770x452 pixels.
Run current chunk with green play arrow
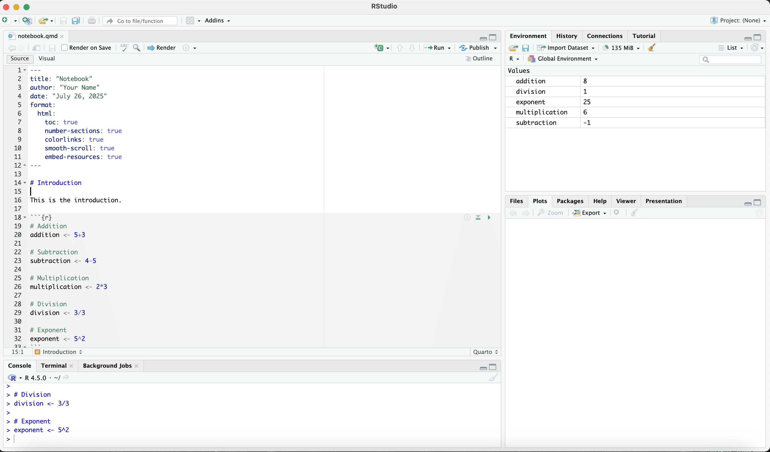489,217
